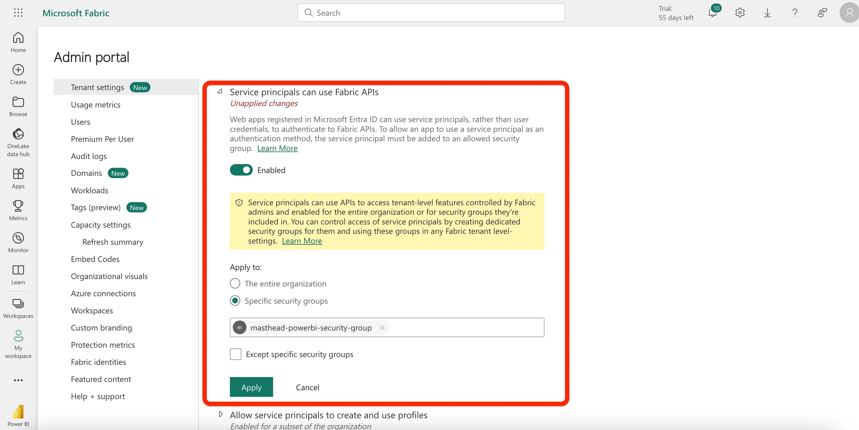
Task: Click the download arrow icon
Action: coord(767,13)
